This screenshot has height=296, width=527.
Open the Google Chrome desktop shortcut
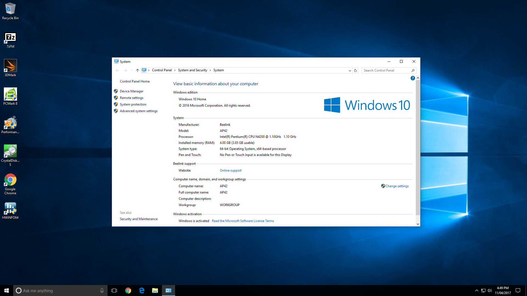coord(10,184)
